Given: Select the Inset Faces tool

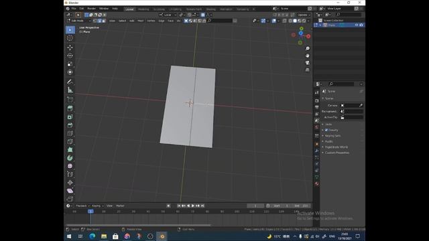Looking at the screenshot, I should pyautogui.click(x=70, y=117).
